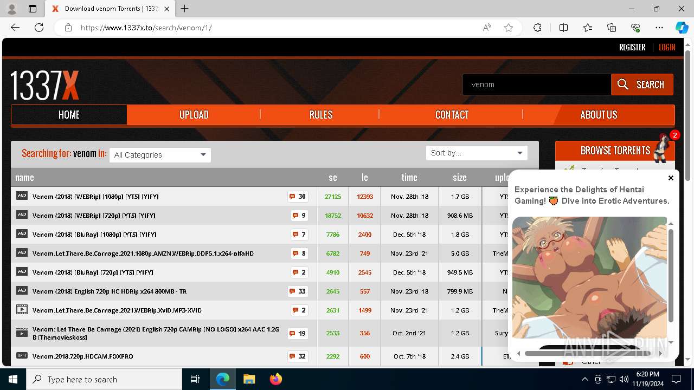Refresh the 1337x page
This screenshot has height=390, width=694.
[39, 28]
